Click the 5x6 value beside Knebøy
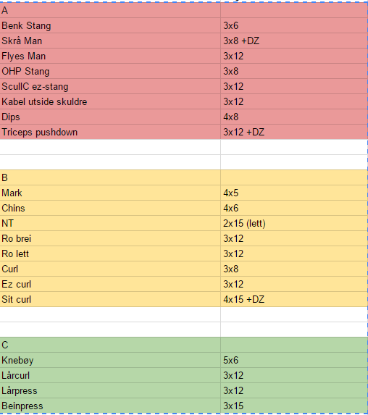 point(294,360)
